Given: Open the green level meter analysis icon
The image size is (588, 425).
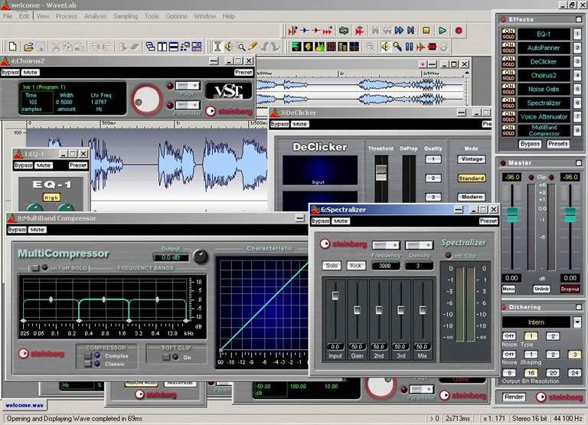Looking at the screenshot, I should pos(296,47).
